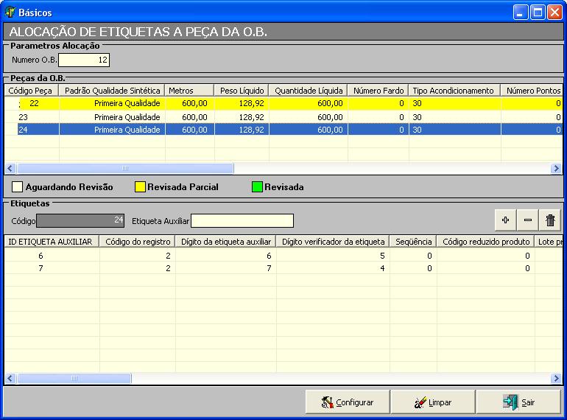Click the Etiqueta Auxiliar text field
This screenshot has width=567, height=420.
[242, 221]
